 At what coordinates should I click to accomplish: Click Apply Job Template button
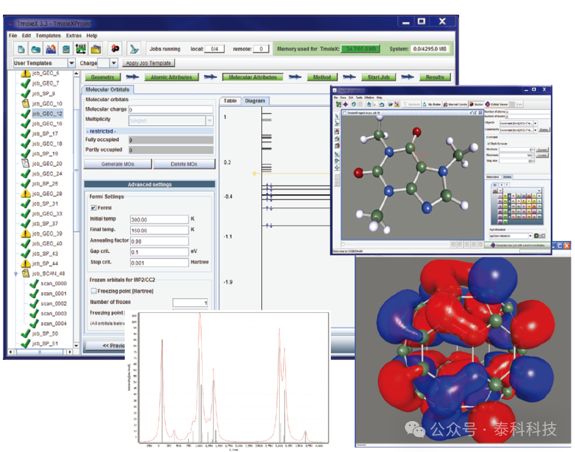pyautogui.click(x=149, y=63)
